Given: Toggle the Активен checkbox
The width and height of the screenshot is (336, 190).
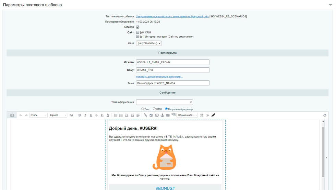Looking at the screenshot, I should point(138,27).
